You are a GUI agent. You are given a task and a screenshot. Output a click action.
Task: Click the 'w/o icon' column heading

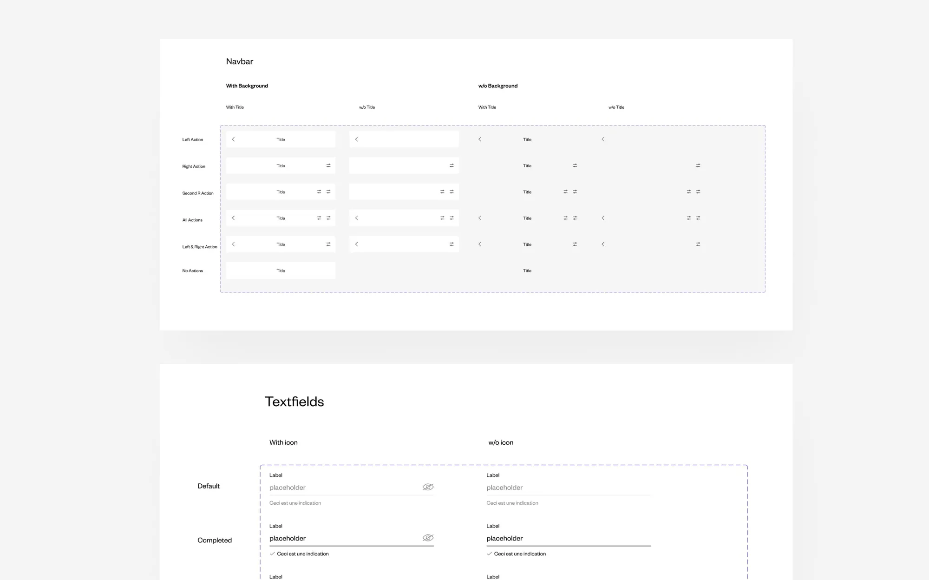(501, 442)
